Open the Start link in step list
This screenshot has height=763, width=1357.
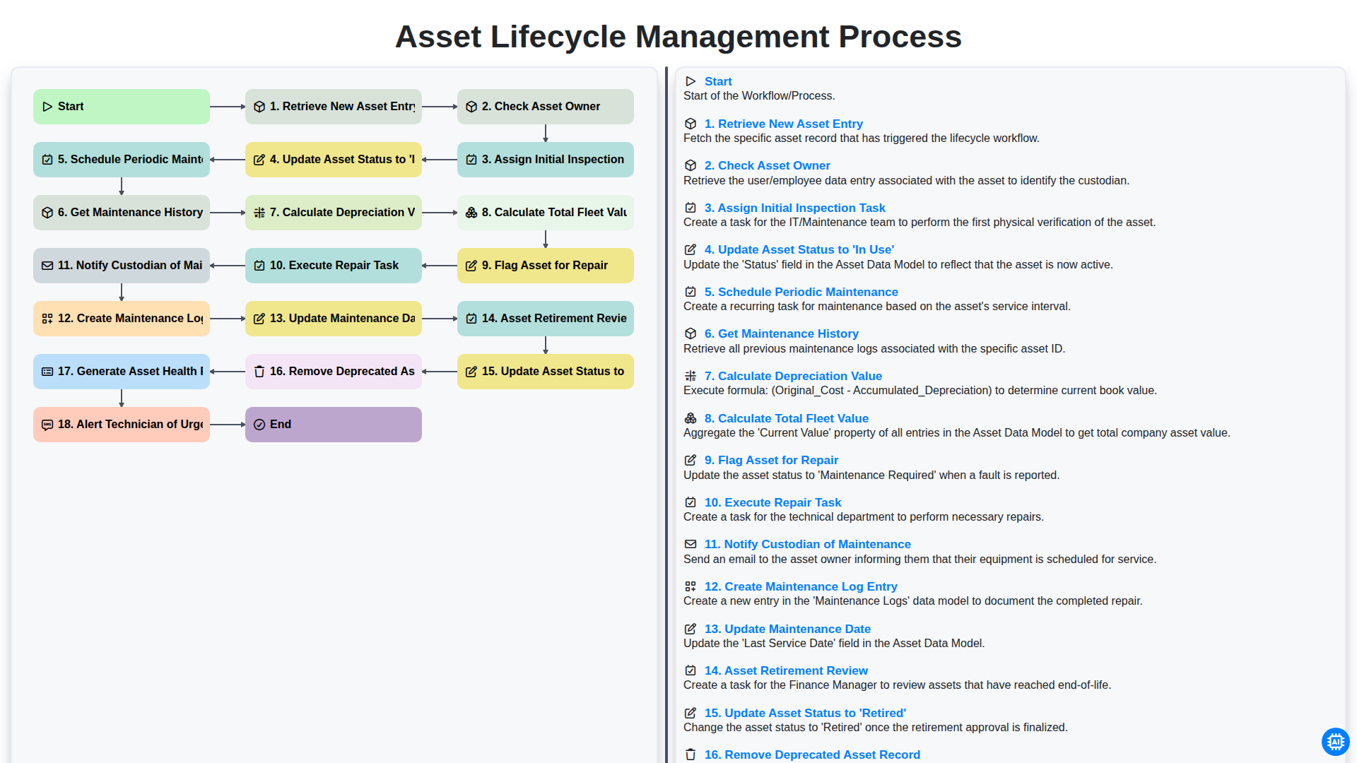coord(718,81)
